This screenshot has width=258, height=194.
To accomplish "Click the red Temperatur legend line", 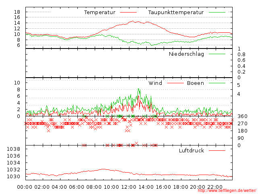I will click(x=129, y=13).
